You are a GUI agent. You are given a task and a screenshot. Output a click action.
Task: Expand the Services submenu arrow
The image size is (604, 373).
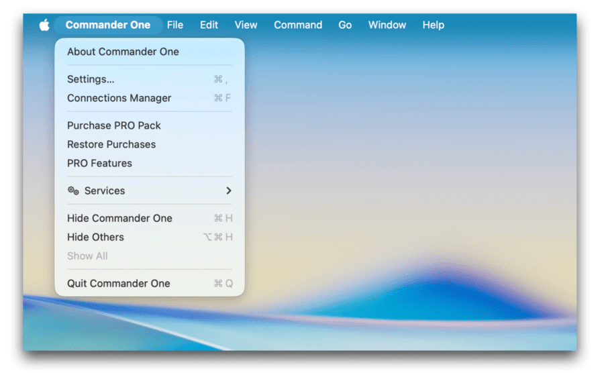(x=229, y=191)
